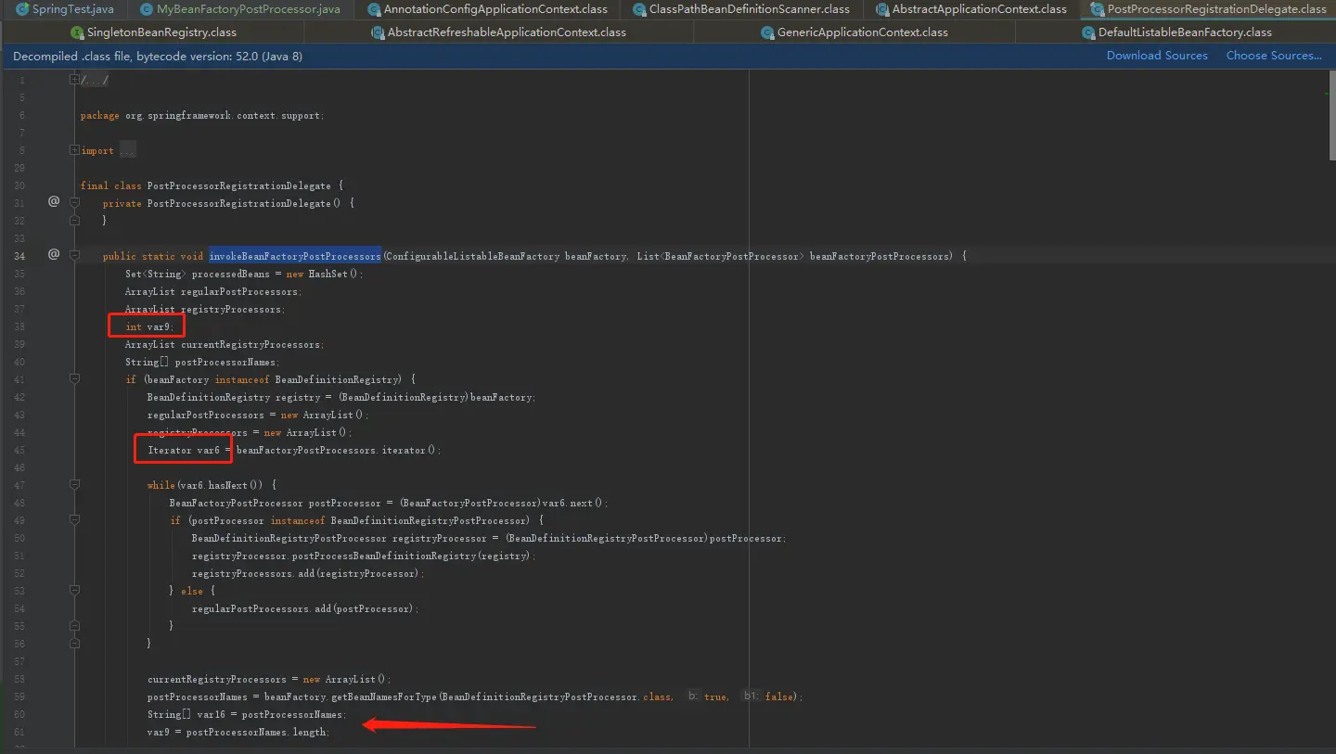Viewport: 1336px width, 754px height.
Task: Click the AnnotationConfigApplicationContext.class tab's file icon
Action: coord(374,9)
